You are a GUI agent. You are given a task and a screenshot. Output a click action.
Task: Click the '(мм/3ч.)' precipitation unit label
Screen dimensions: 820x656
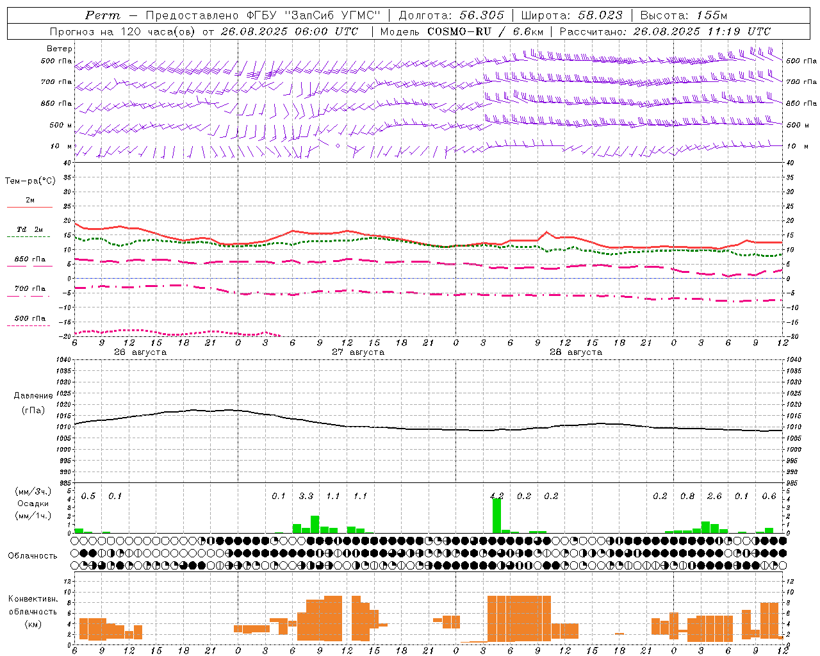tap(33, 491)
